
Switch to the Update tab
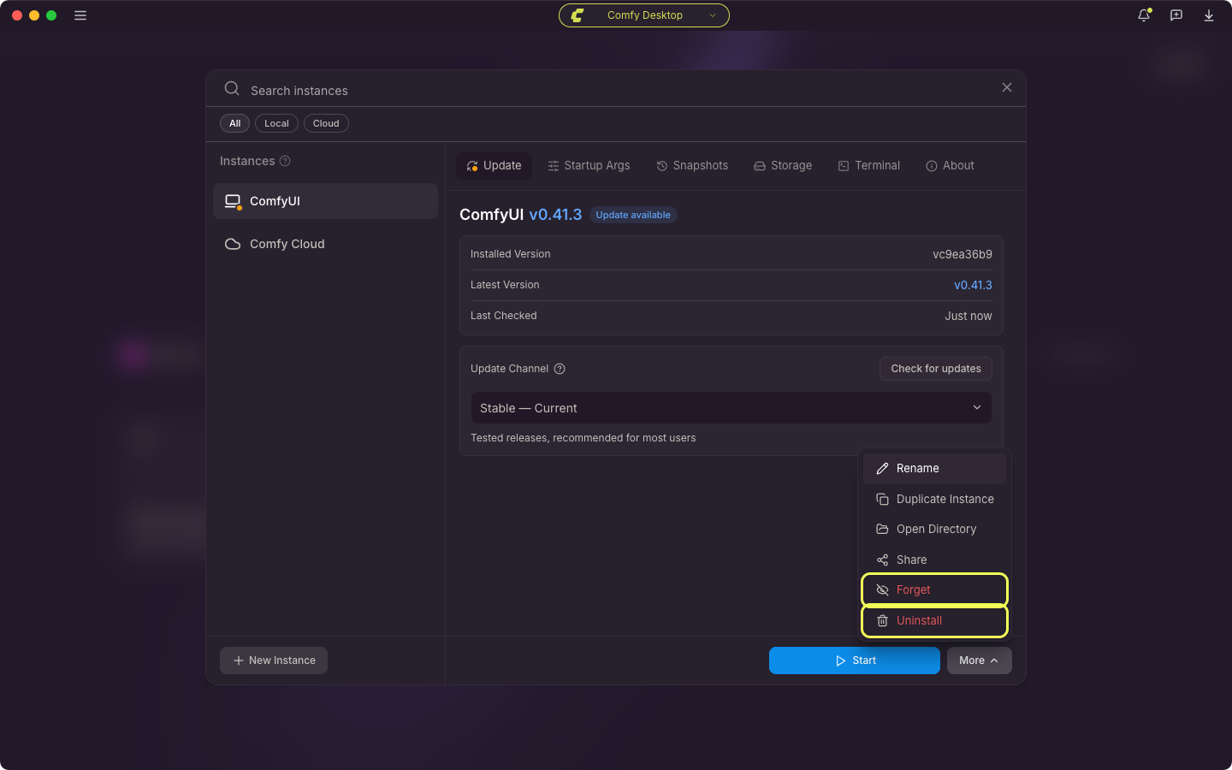pyautogui.click(x=494, y=166)
